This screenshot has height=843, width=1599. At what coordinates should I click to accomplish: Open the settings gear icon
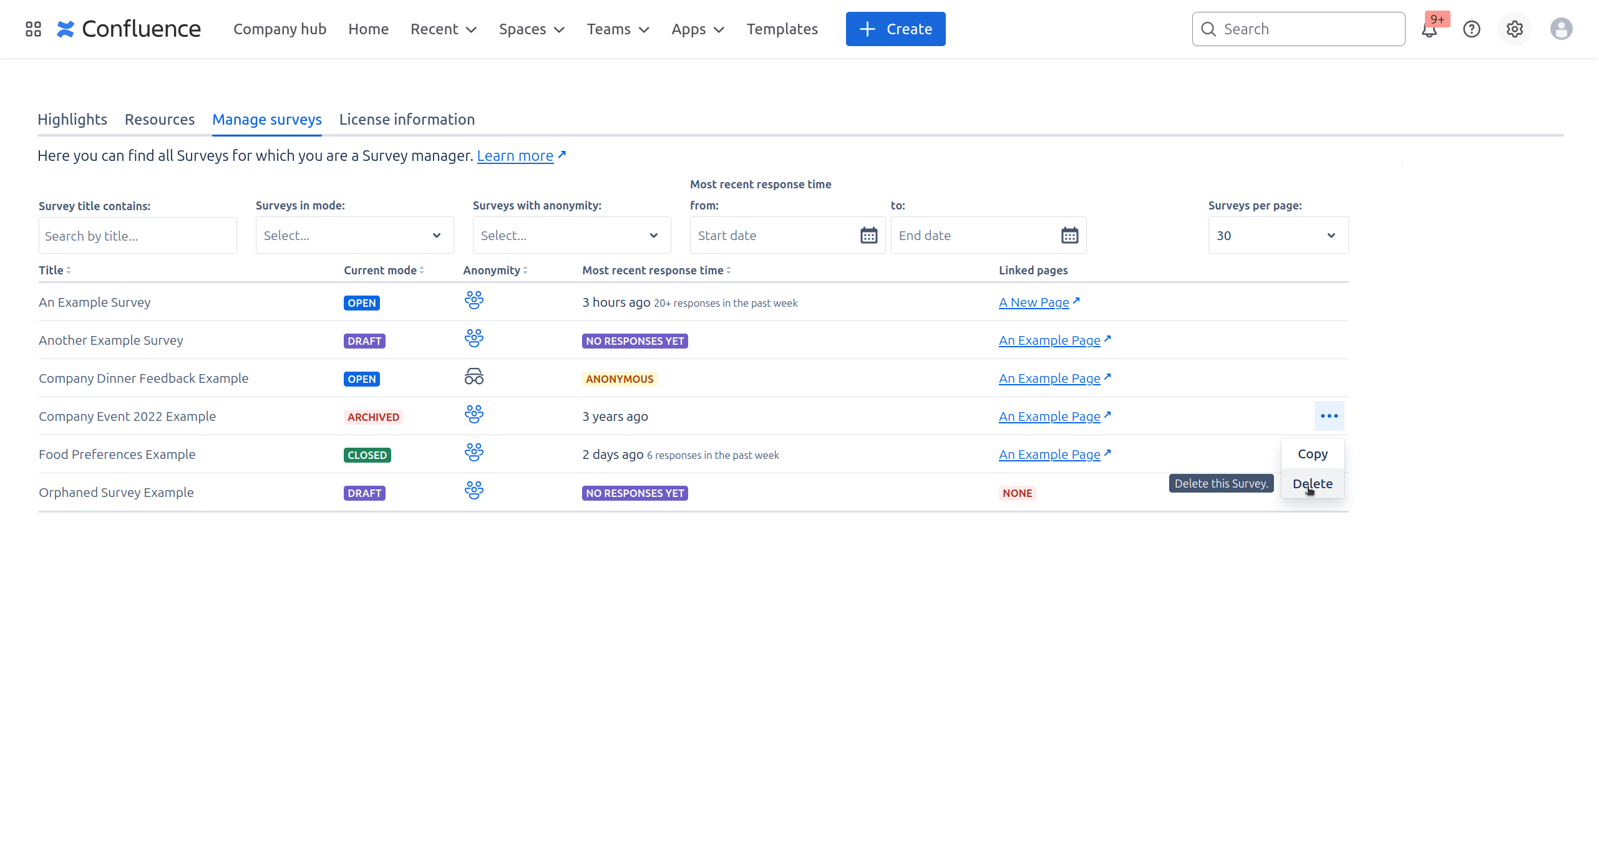coord(1515,29)
